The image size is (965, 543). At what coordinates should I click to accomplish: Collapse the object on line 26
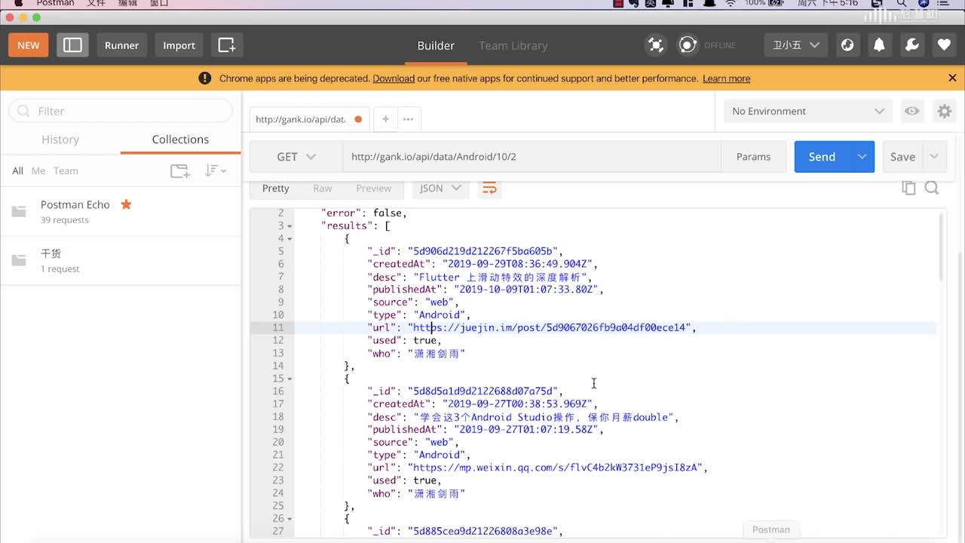point(290,519)
